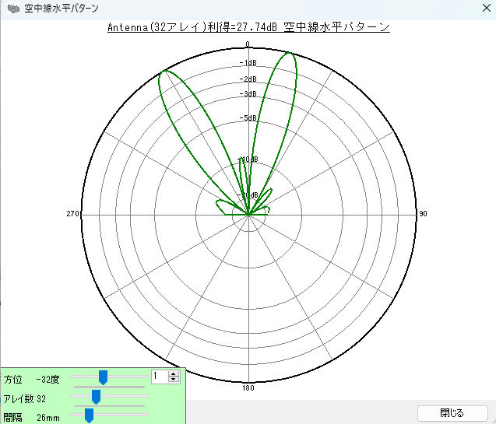This screenshot has height=424, width=496.
Task: Click the antenna app icon in title bar
Action: [13, 9]
